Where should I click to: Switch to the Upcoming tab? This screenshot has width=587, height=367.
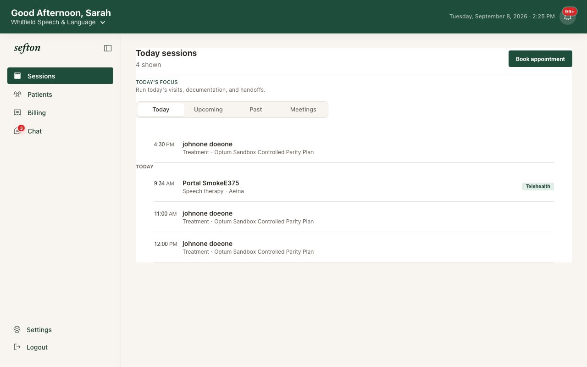(208, 110)
